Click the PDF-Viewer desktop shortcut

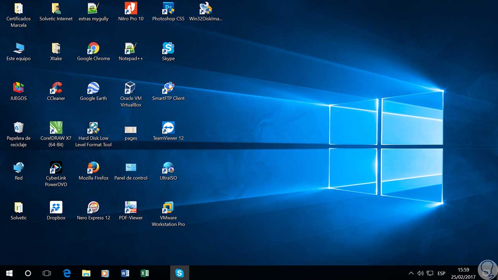coord(131,211)
